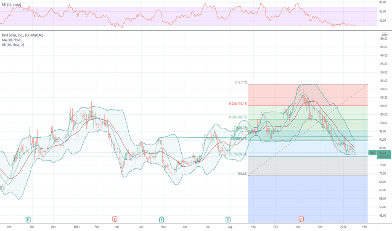Click the Fibonacci 0(122.93) level label
The width and height of the screenshot is (392, 231).
click(x=241, y=82)
